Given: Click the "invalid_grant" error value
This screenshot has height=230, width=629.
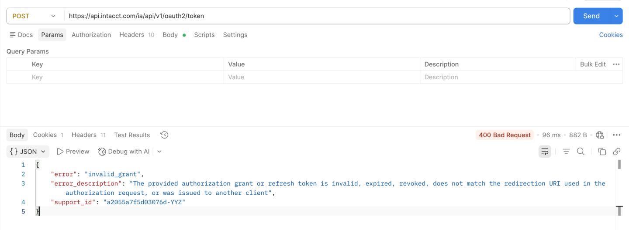Looking at the screenshot, I should pyautogui.click(x=112, y=174).
